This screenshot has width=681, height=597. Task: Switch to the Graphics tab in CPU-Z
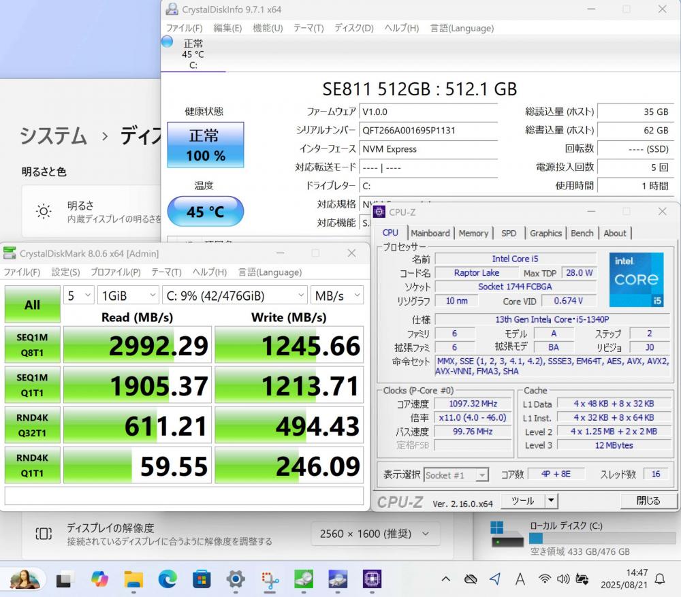[x=545, y=233]
